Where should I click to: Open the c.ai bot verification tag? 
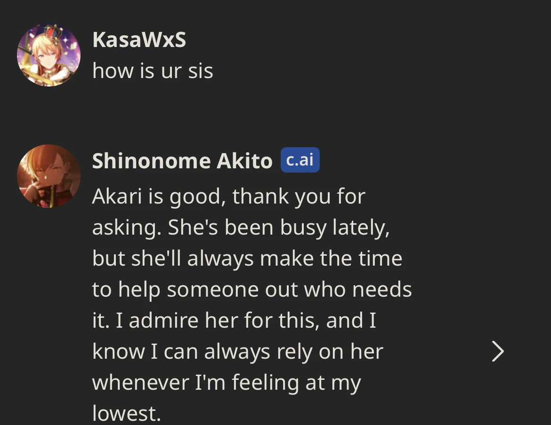pyautogui.click(x=300, y=160)
